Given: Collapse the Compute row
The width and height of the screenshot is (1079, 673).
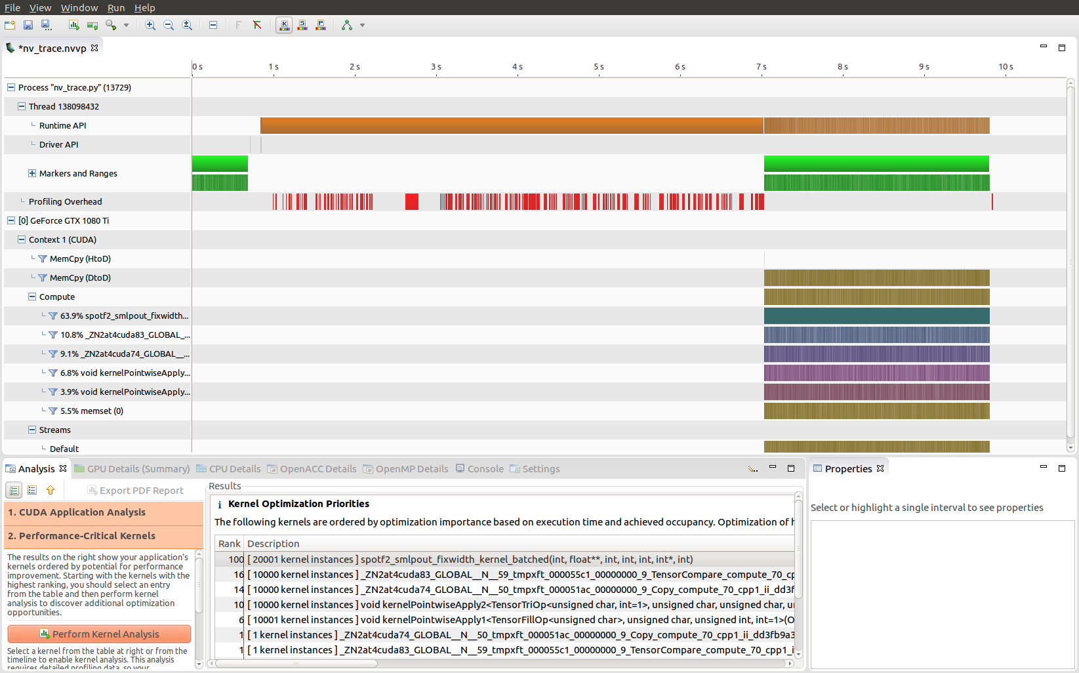Looking at the screenshot, I should click(x=32, y=296).
